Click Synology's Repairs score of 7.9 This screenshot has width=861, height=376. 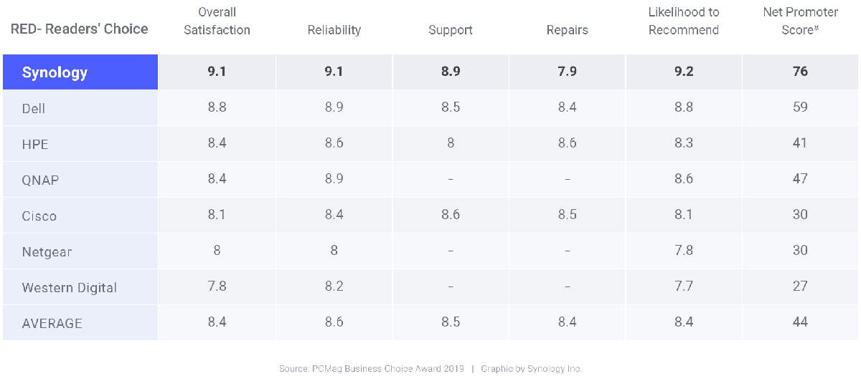567,71
